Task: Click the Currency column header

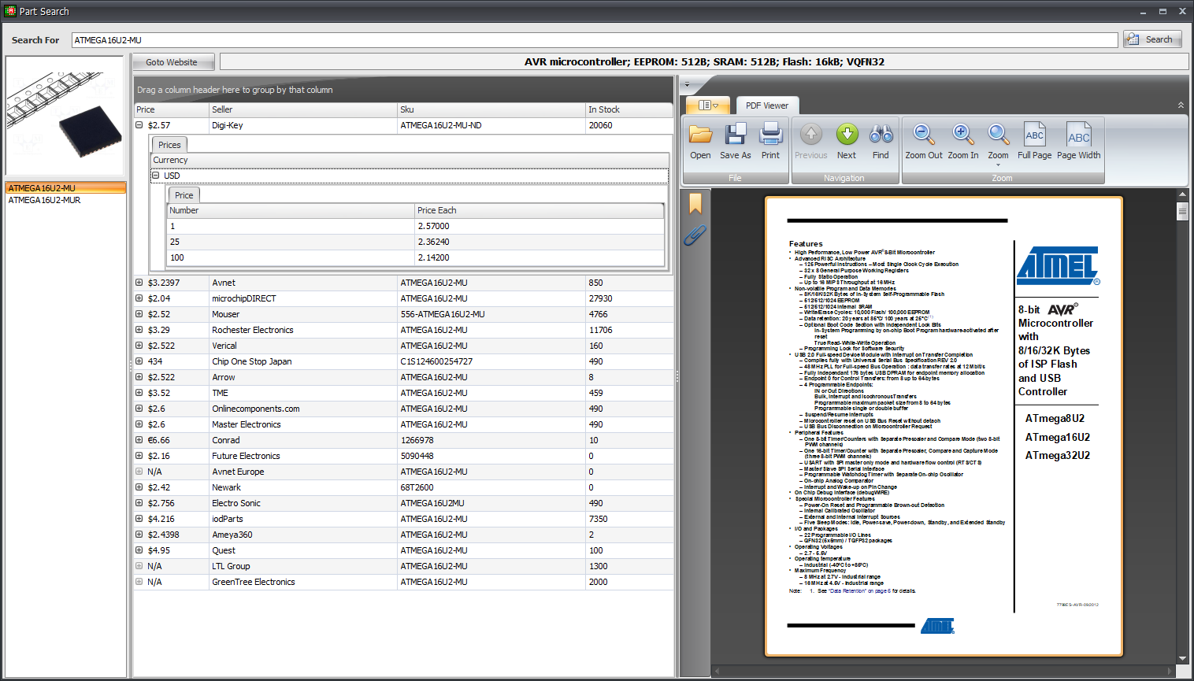Action: tap(410, 160)
